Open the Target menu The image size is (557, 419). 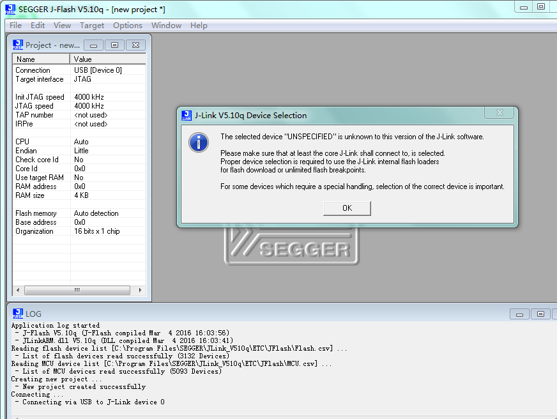pos(92,26)
